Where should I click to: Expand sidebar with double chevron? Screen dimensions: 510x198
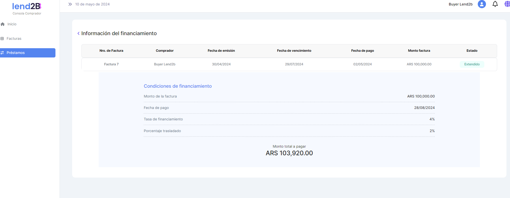(70, 4)
